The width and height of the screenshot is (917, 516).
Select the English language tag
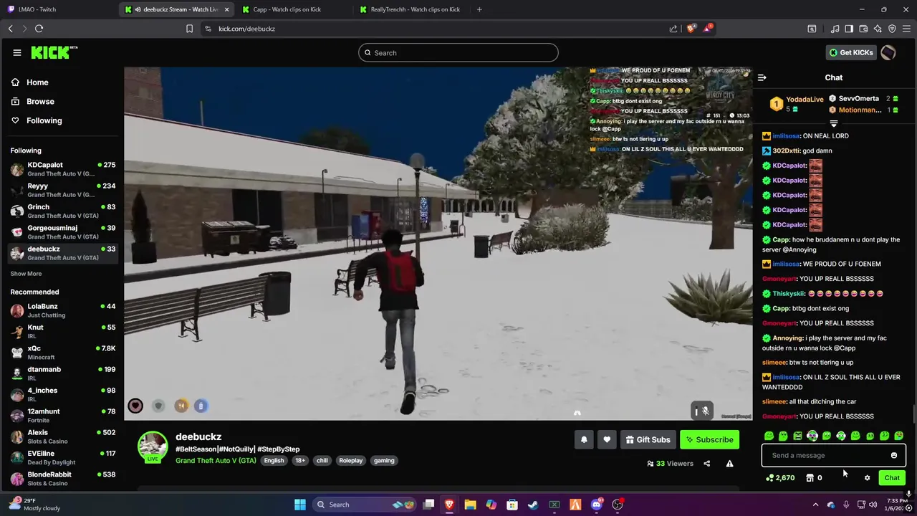pyautogui.click(x=274, y=461)
